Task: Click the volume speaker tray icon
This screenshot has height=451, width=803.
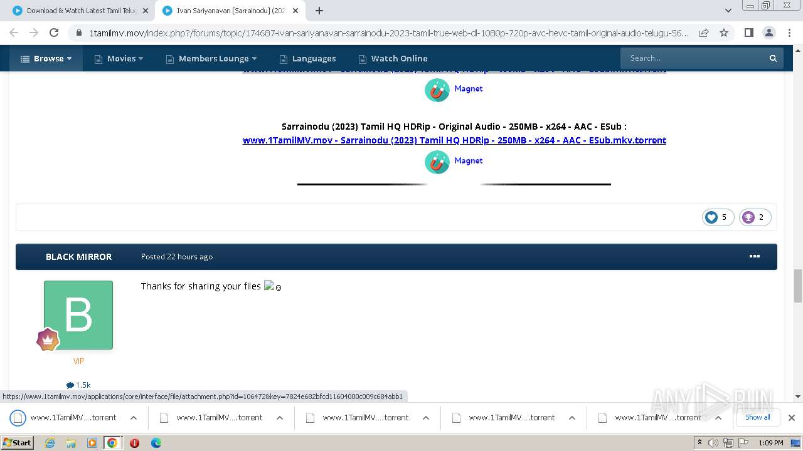Action: 713,443
